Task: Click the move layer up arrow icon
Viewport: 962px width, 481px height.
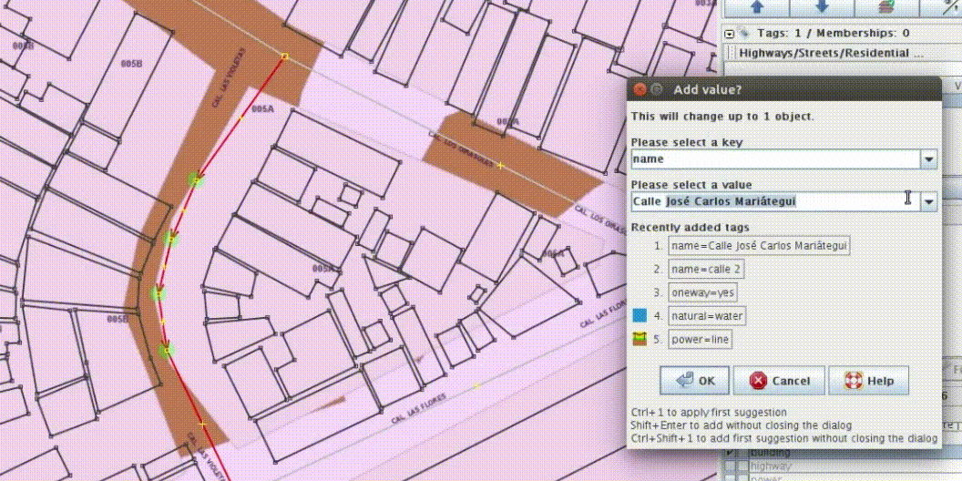Action: tap(755, 6)
